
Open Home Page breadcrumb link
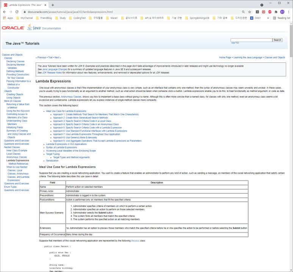tap(225, 58)
